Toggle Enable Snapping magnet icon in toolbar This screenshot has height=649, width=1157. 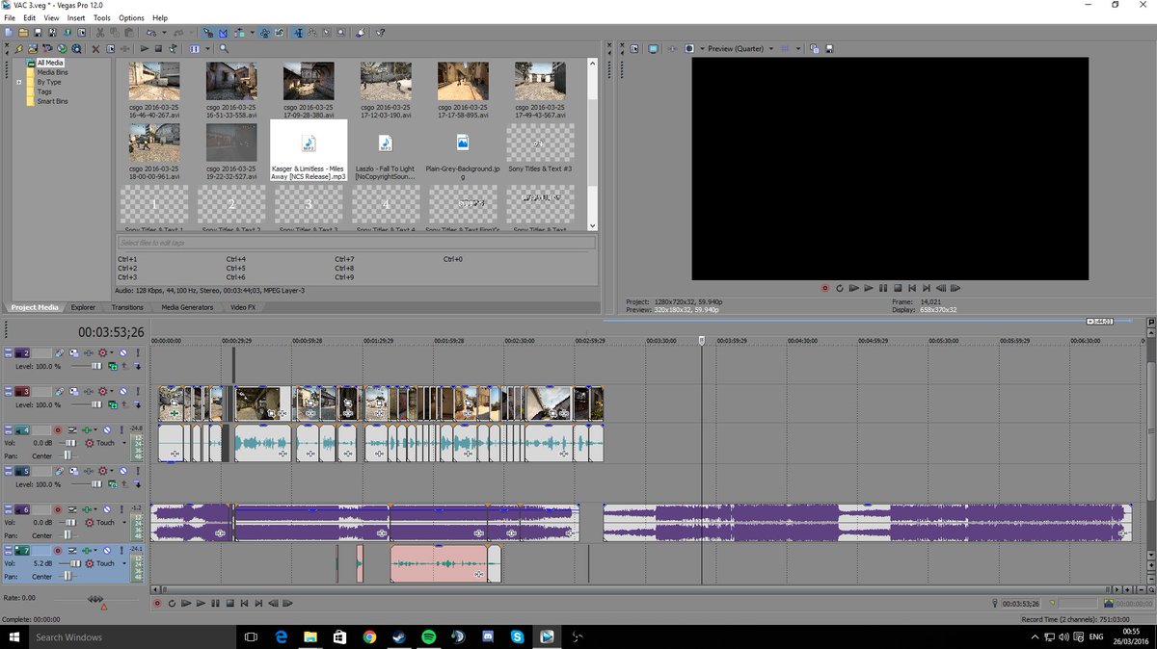[x=209, y=32]
